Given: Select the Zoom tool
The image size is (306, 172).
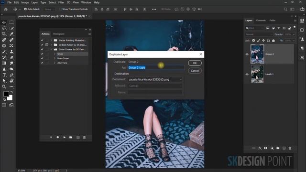Looking at the screenshot, I should (4, 86).
